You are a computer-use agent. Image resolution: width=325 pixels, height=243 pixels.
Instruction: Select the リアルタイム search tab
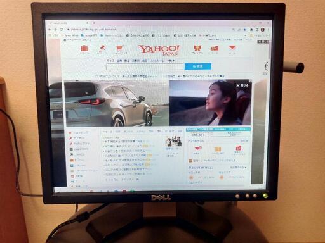click(157, 61)
